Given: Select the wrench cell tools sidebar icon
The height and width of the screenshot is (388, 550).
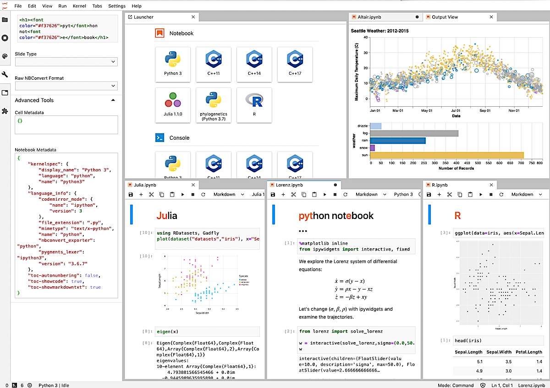Looking at the screenshot, I should (x=5, y=75).
